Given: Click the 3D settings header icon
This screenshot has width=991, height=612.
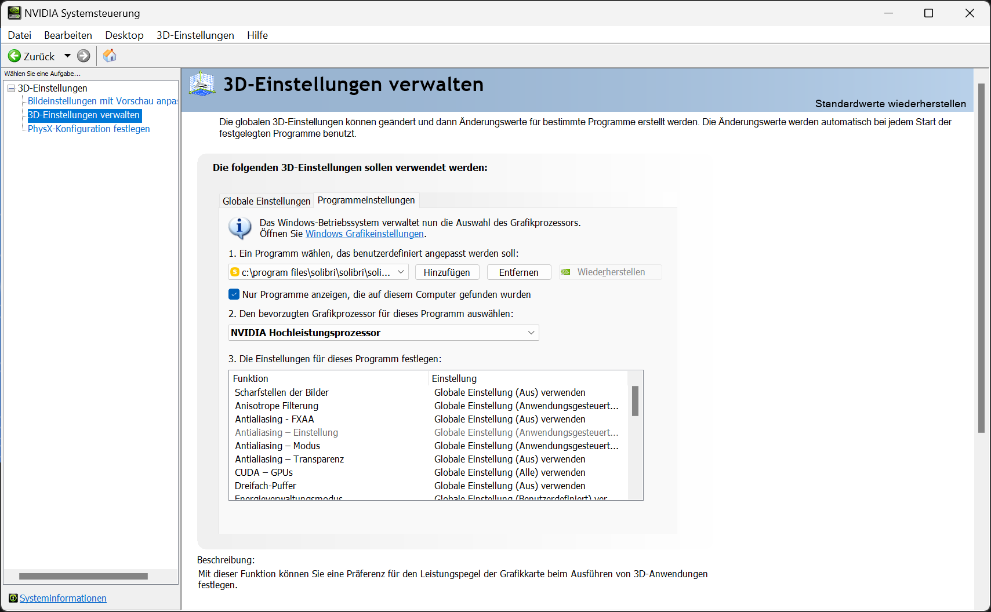Looking at the screenshot, I should [x=202, y=85].
